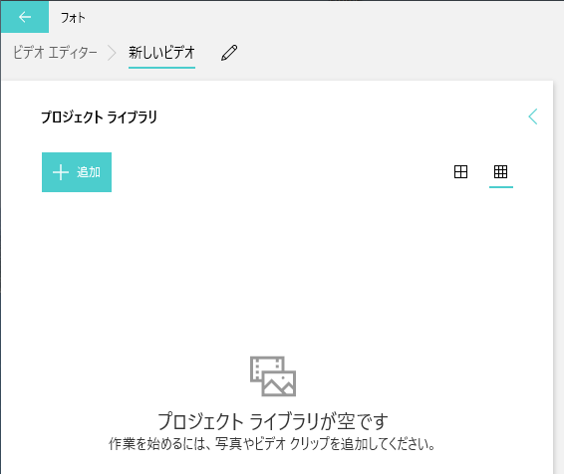The image size is (564, 474).
Task: Click the empty library film and photo icon
Action: [273, 376]
